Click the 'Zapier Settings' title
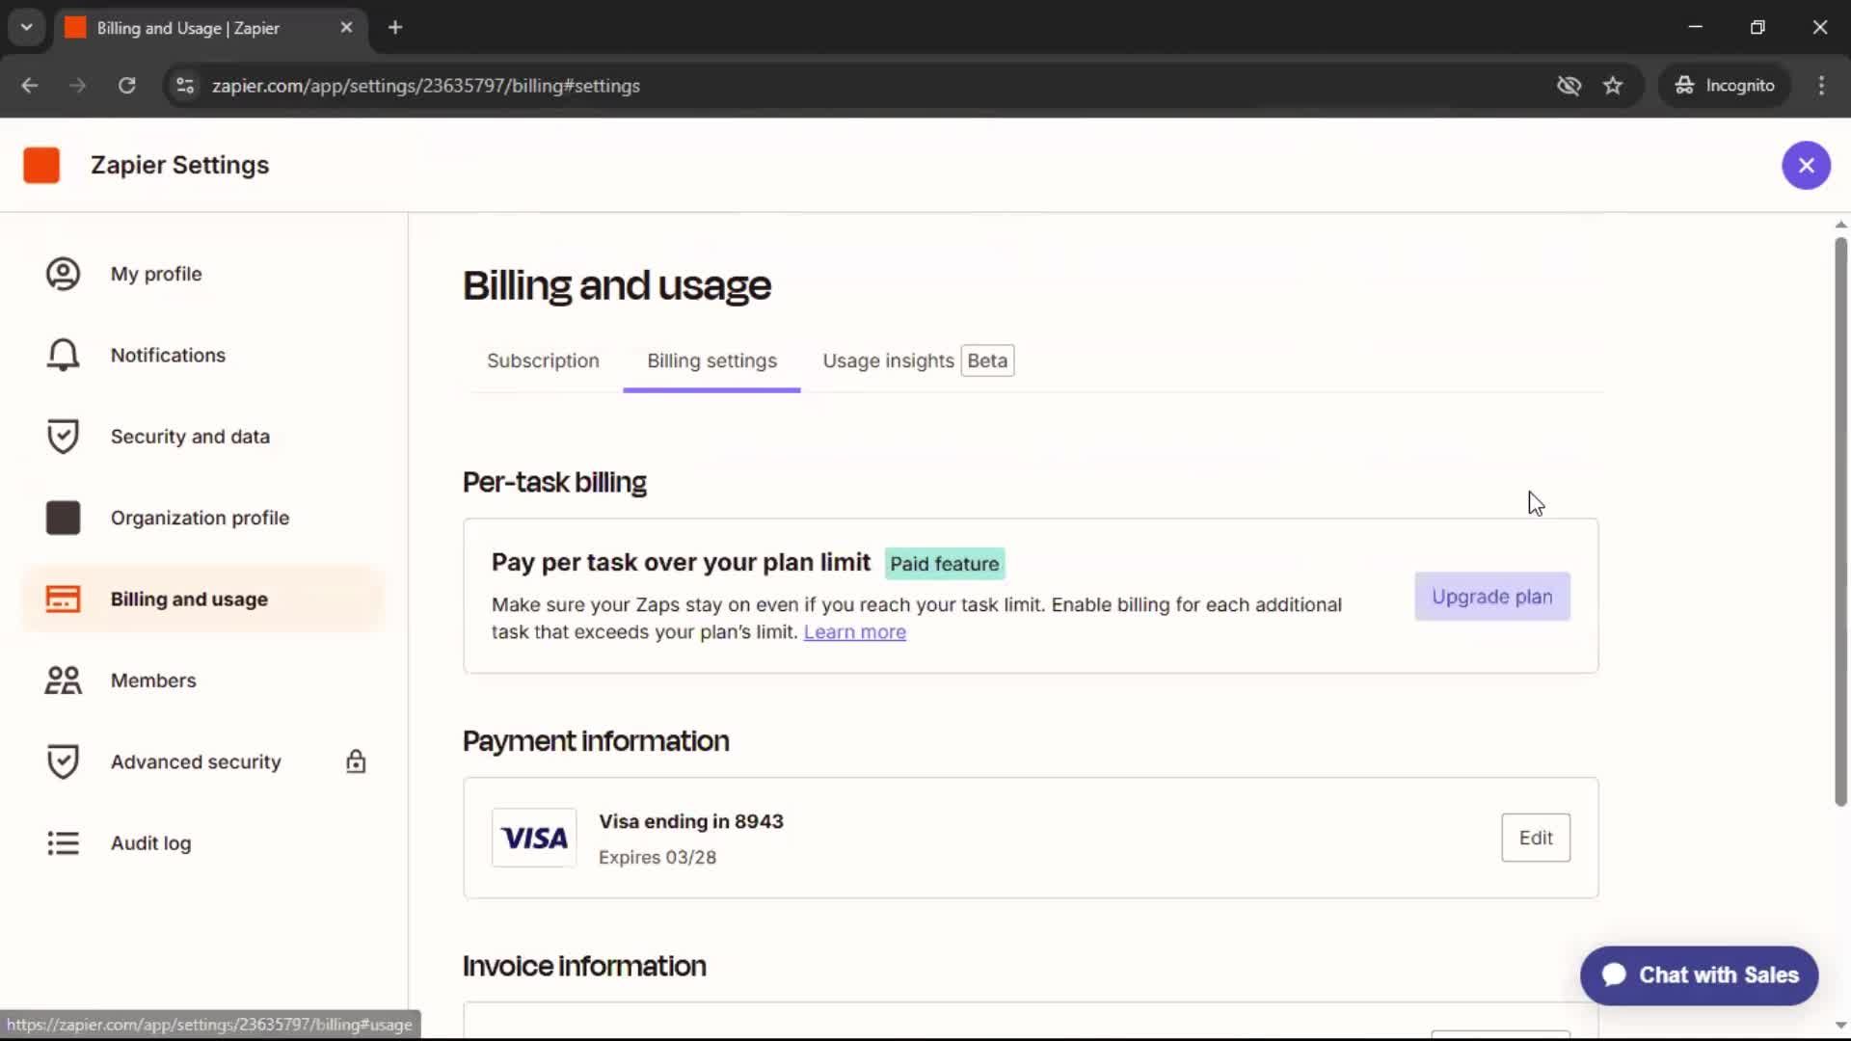The width and height of the screenshot is (1851, 1041). click(x=180, y=165)
